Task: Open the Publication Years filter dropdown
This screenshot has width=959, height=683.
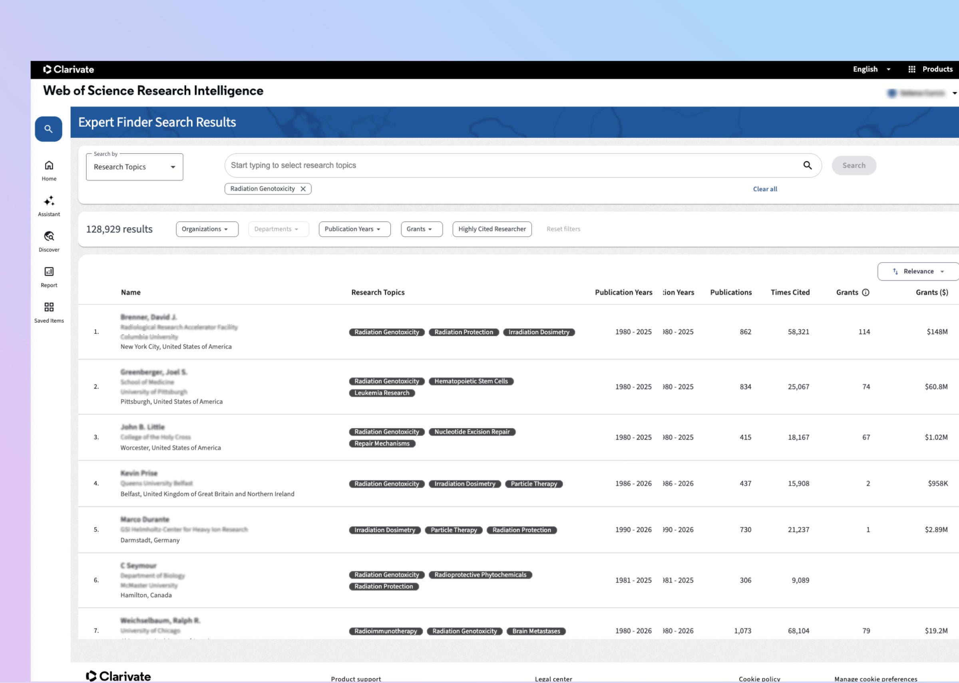Action: [x=354, y=229]
